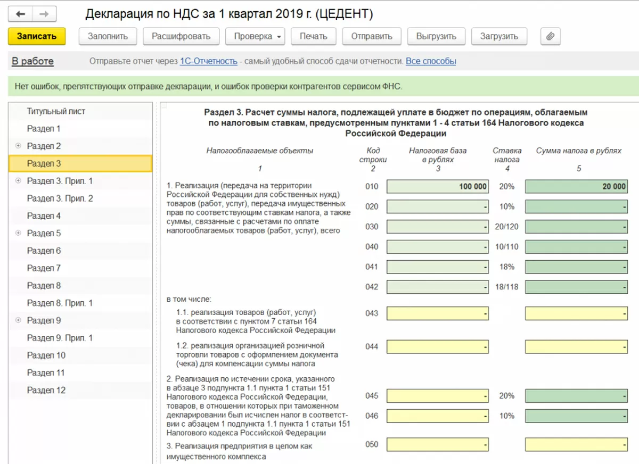
Task: Click the line 043 tax base field
Action: [x=437, y=313]
